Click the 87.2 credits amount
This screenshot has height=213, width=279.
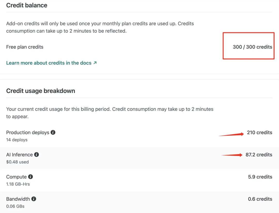[x=259, y=155]
